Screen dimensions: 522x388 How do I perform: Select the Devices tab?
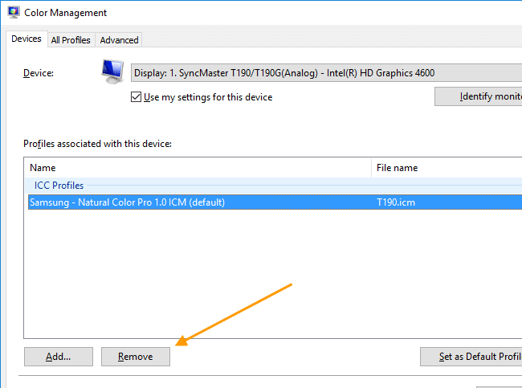[x=27, y=39]
